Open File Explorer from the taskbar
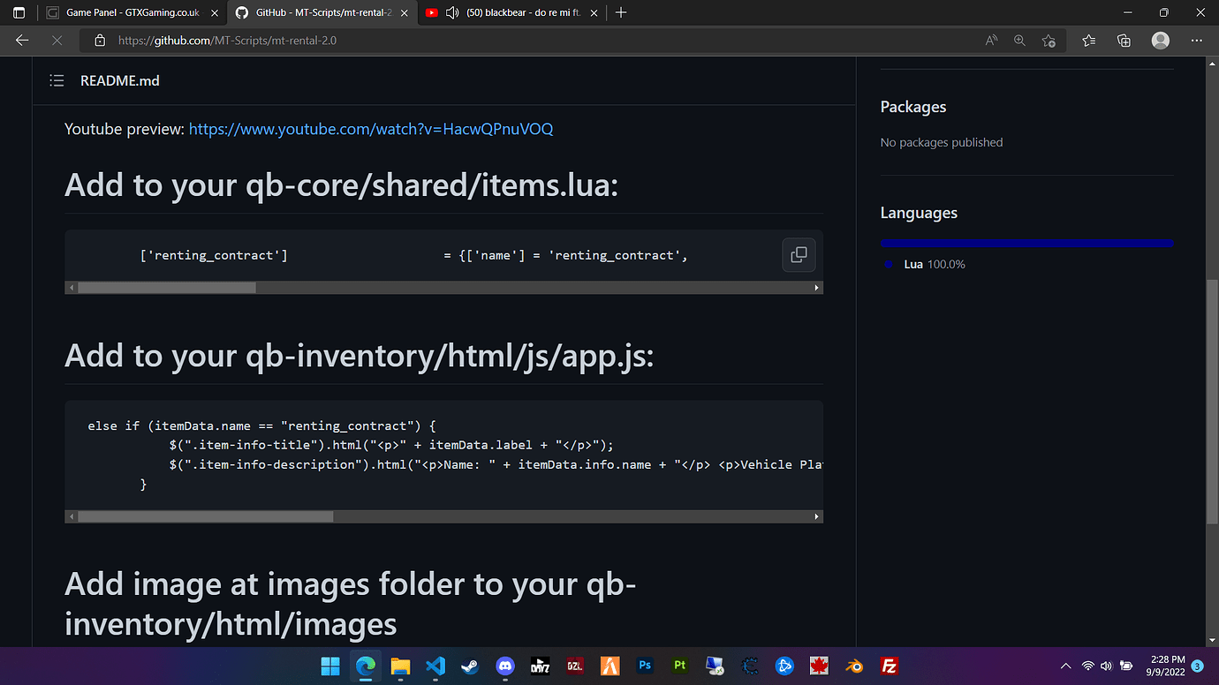Viewport: 1219px width, 685px height. (x=400, y=666)
